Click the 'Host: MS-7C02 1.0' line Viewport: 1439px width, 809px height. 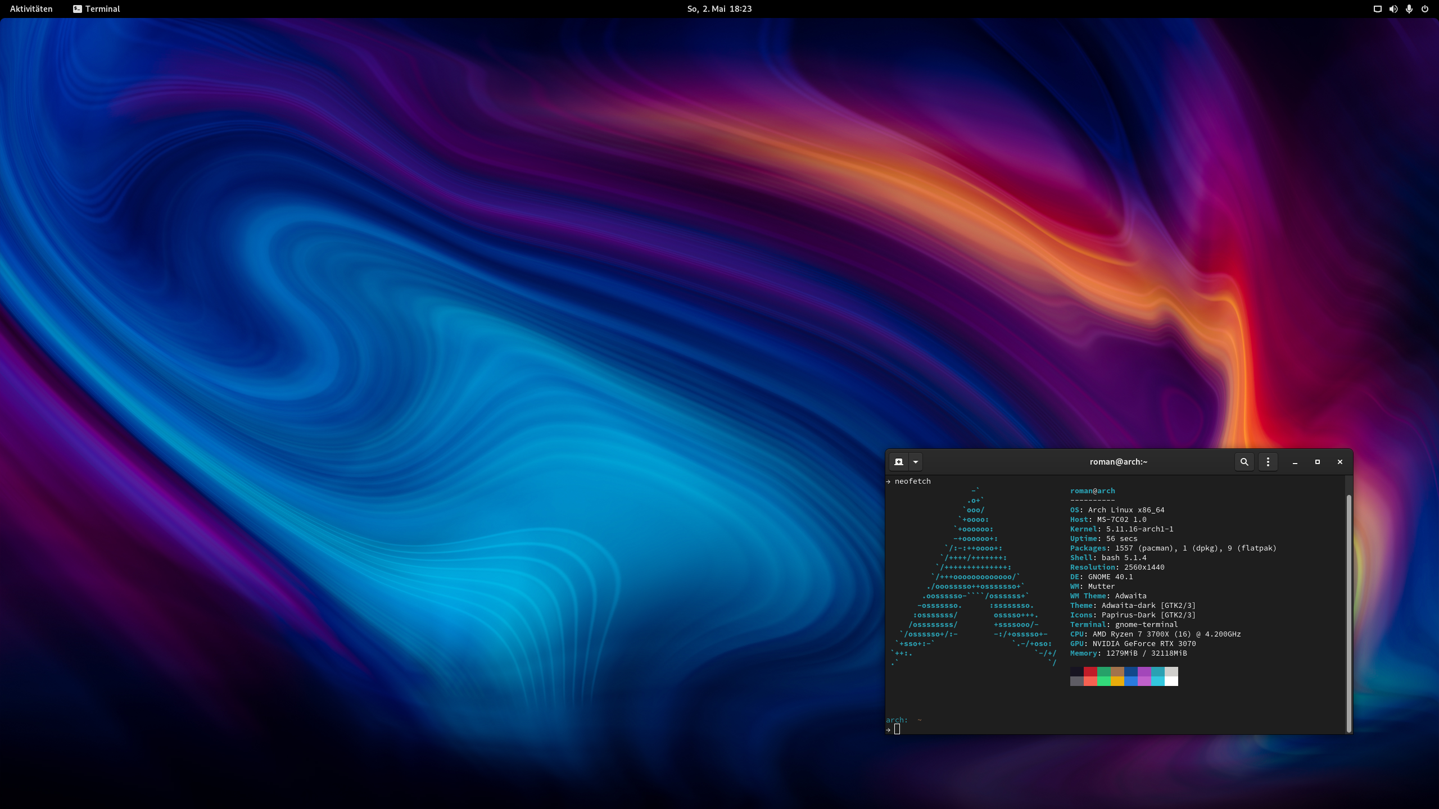1108,520
